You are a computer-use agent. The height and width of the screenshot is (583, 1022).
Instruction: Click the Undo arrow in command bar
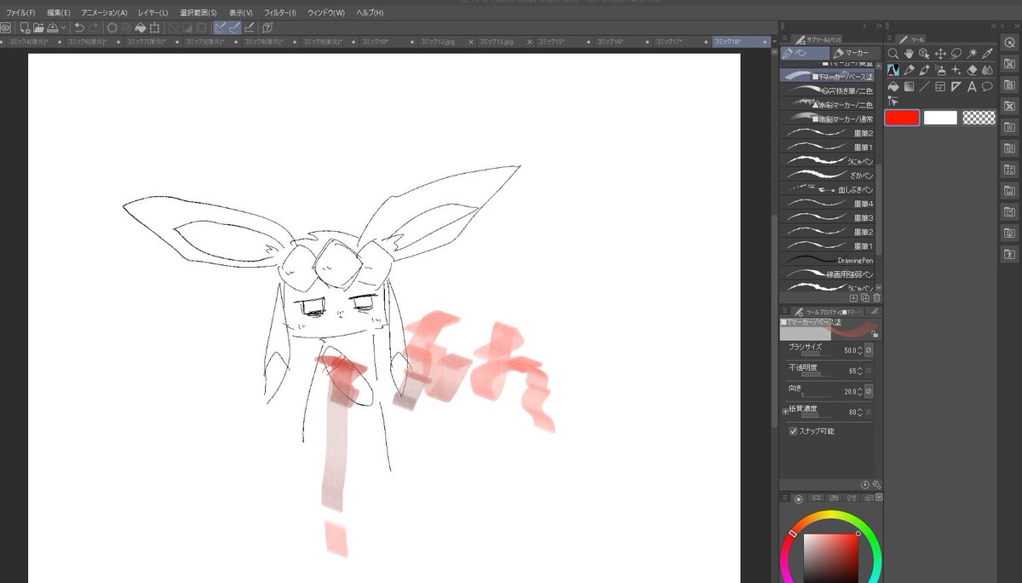78,27
